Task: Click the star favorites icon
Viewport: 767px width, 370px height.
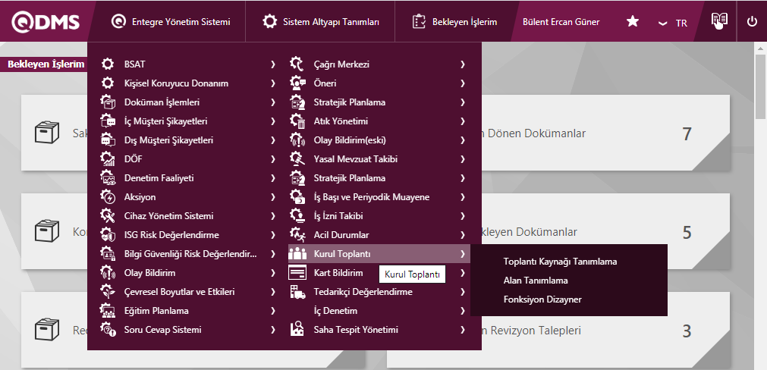Action: point(632,22)
